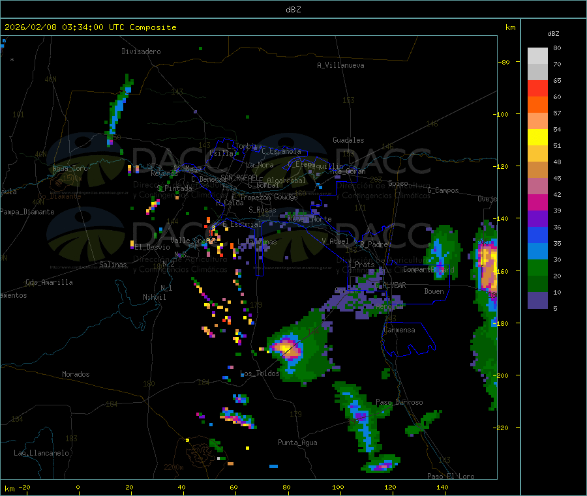Click the 0 km horizontal axis tick
587x496 pixels.
pyautogui.click(x=78, y=487)
